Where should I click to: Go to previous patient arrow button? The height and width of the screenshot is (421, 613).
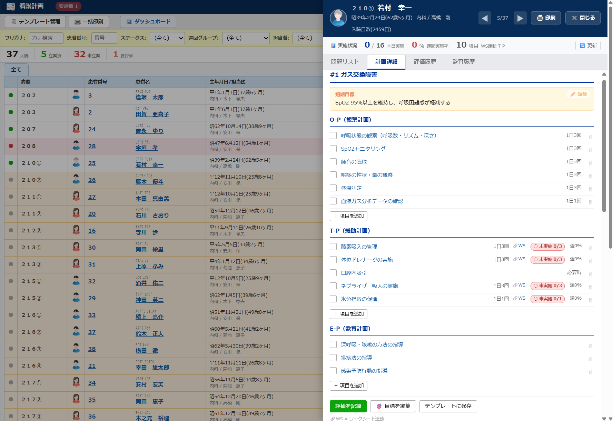click(x=485, y=18)
